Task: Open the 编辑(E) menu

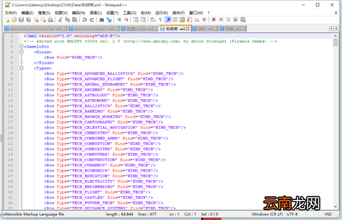Action: pos(27,13)
